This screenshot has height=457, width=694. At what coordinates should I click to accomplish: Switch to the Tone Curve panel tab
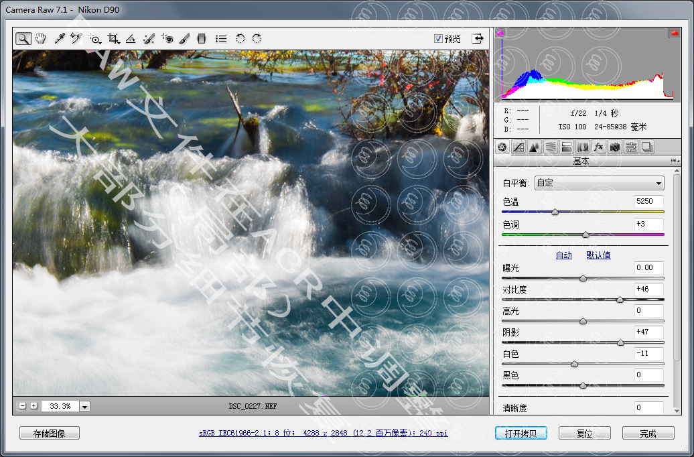pyautogui.click(x=518, y=147)
